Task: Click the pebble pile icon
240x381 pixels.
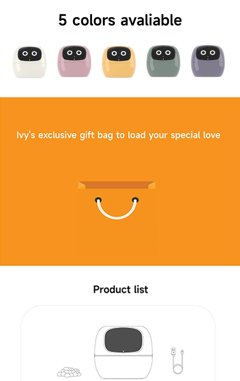Action: click(69, 372)
